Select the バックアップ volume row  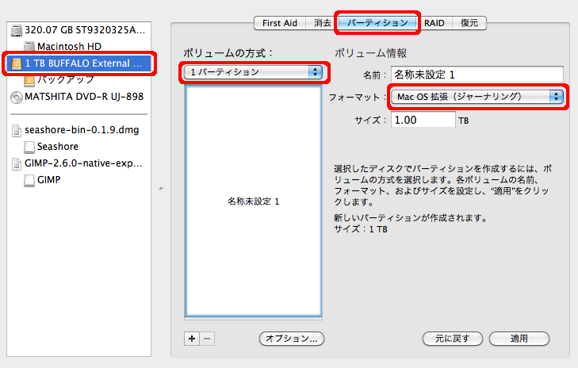[78, 79]
